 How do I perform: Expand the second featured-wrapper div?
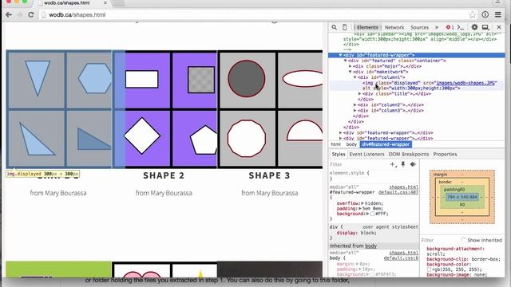click(341, 133)
